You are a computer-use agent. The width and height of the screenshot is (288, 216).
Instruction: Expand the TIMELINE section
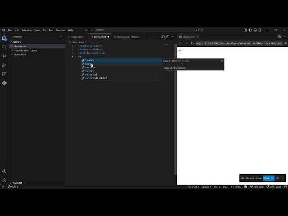(11, 183)
